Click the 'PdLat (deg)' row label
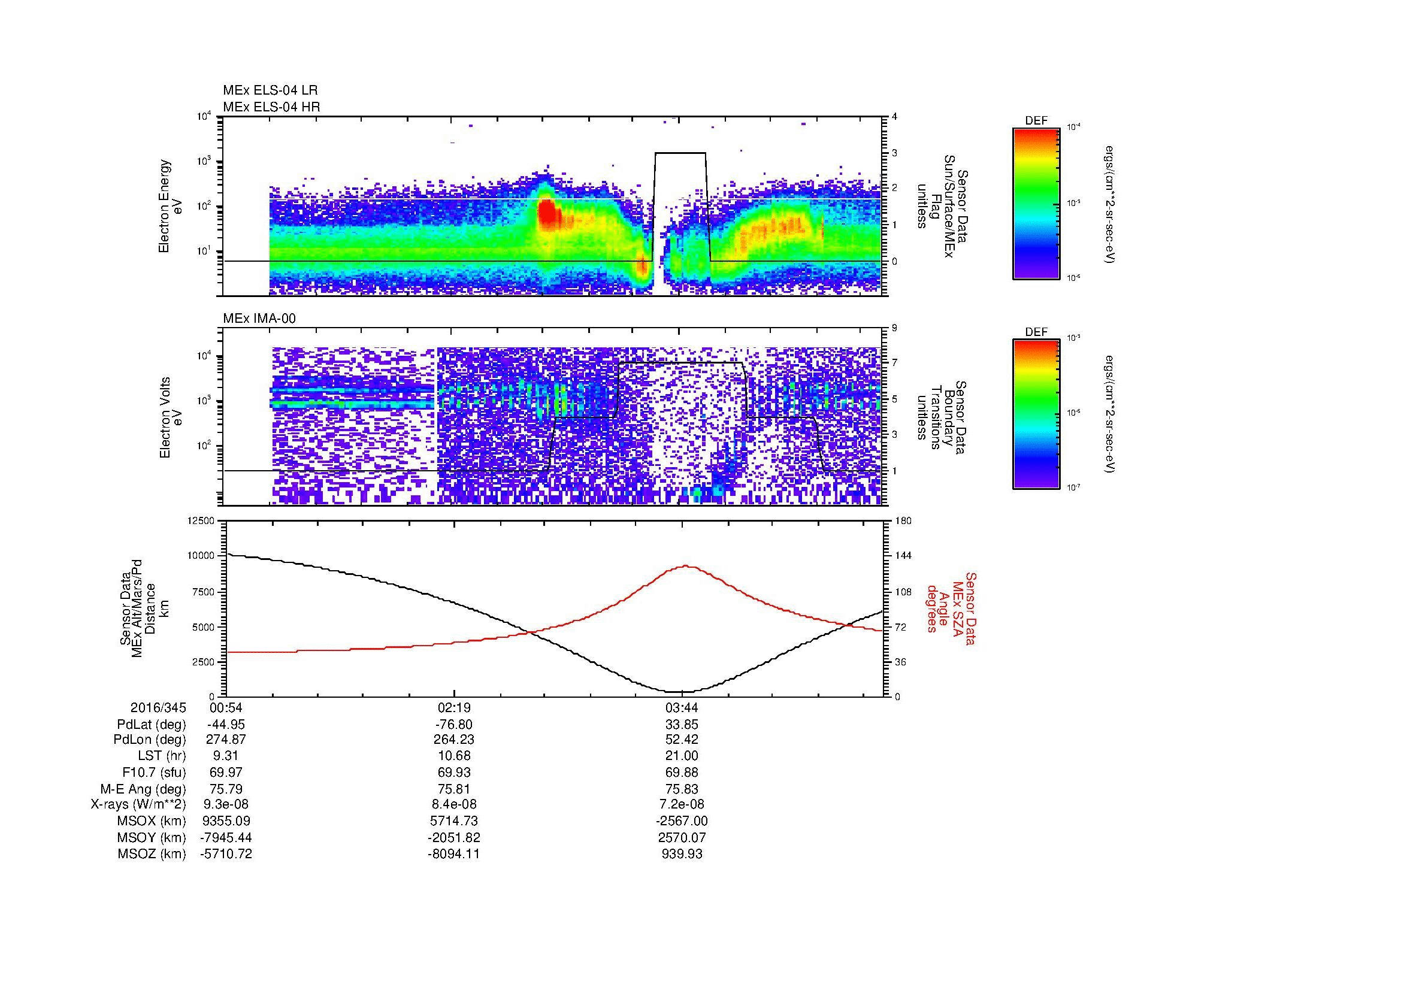 (x=152, y=725)
